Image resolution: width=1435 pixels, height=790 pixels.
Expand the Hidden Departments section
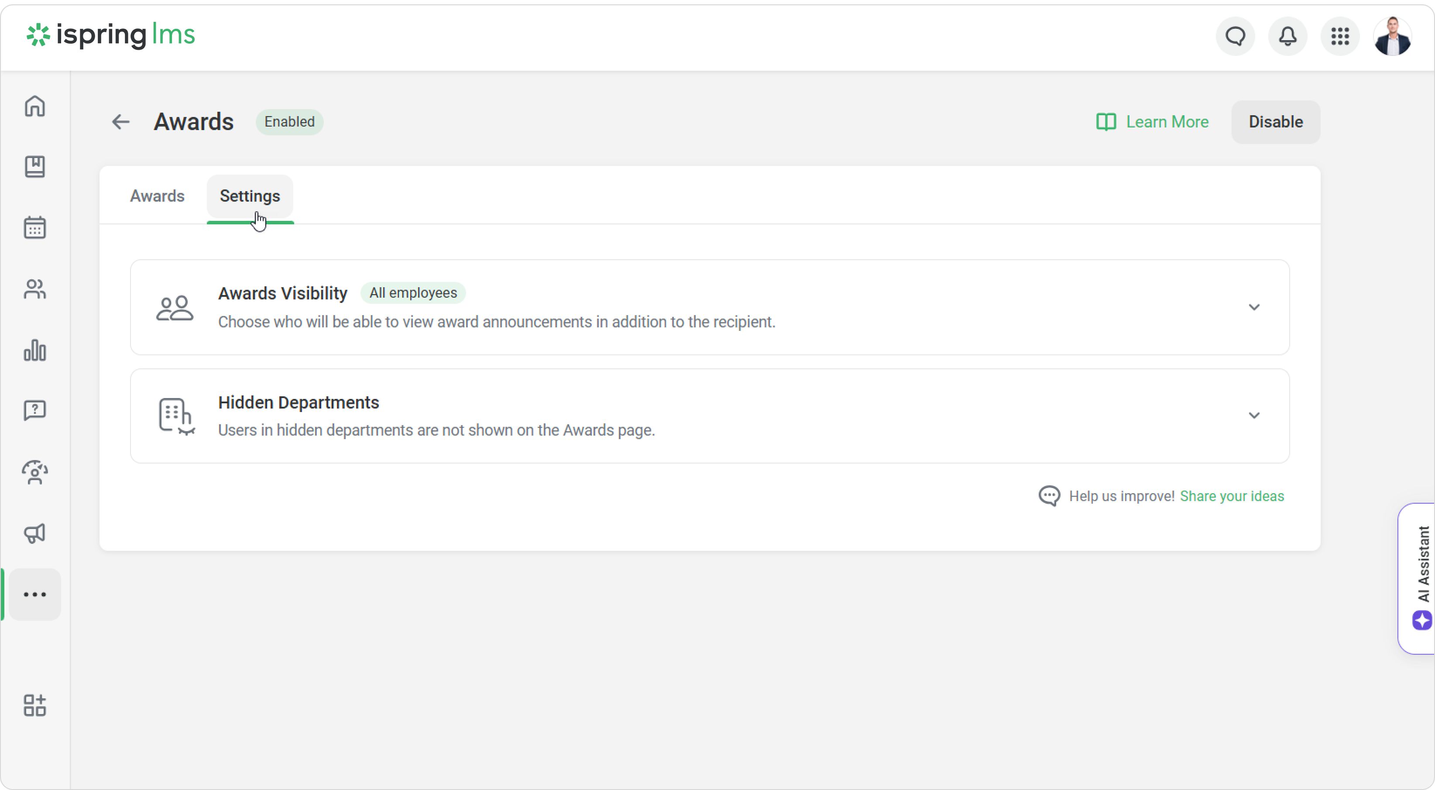coord(1254,416)
